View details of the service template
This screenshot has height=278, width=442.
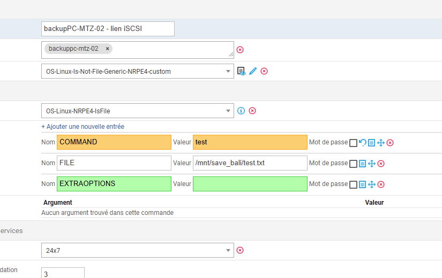tap(241, 71)
